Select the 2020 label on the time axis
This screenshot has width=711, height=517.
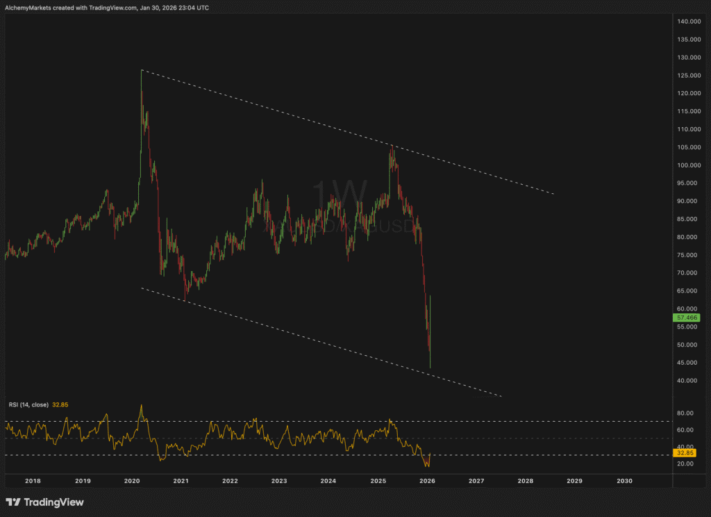(132, 481)
